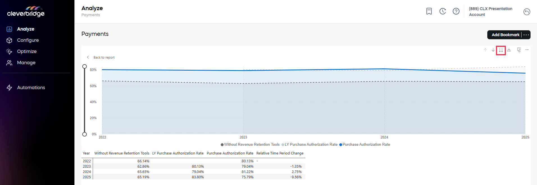Go to next level with double arrows

tap(501, 50)
